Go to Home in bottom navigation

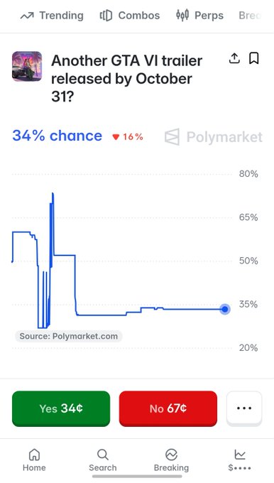[x=34, y=460]
